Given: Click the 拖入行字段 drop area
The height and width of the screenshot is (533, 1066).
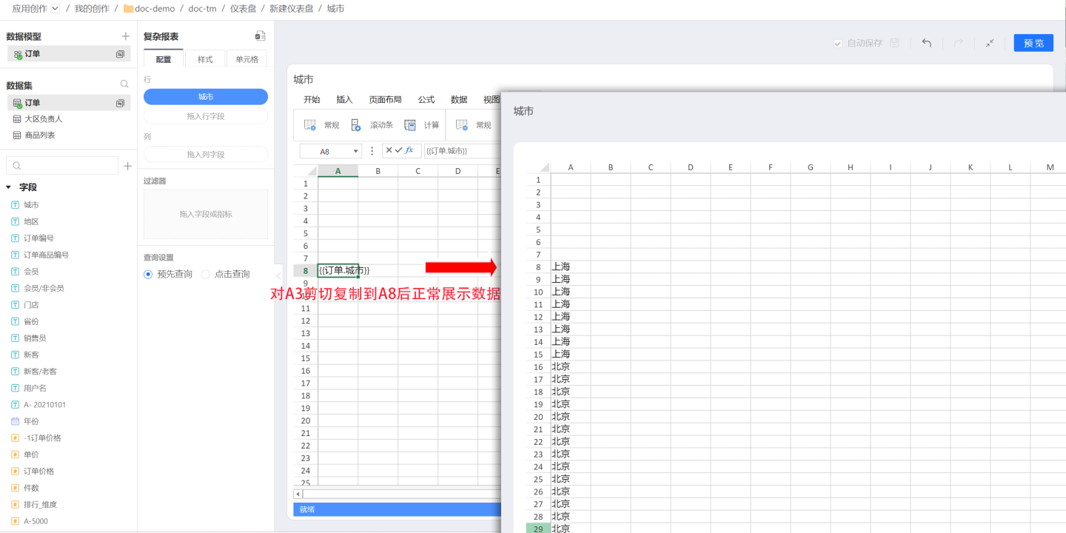Looking at the screenshot, I should tap(206, 116).
